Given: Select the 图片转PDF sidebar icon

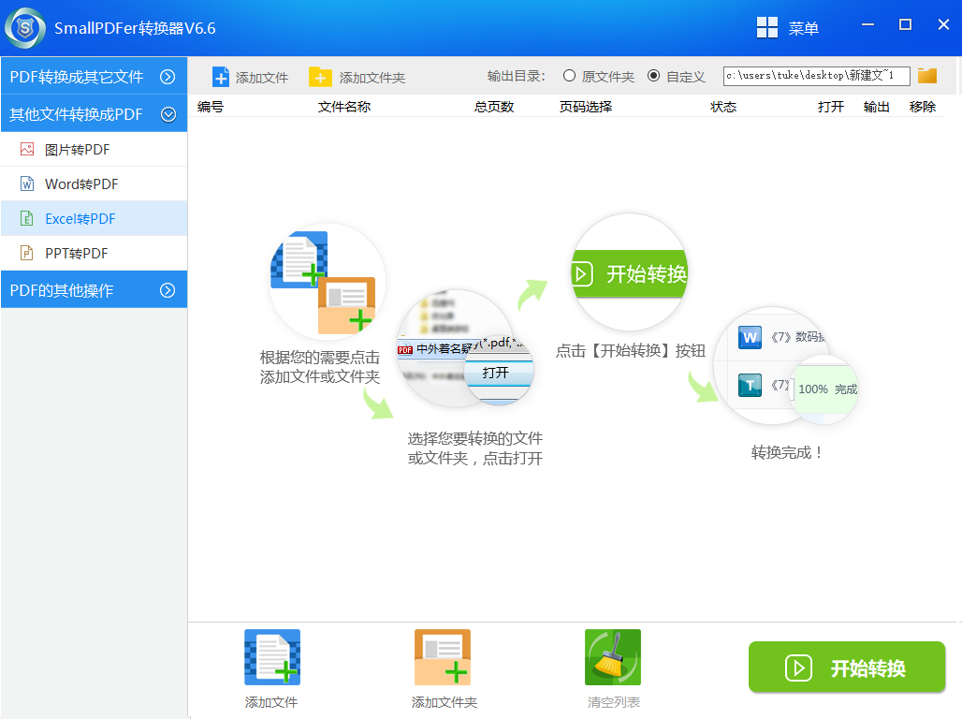Looking at the screenshot, I should [27, 148].
